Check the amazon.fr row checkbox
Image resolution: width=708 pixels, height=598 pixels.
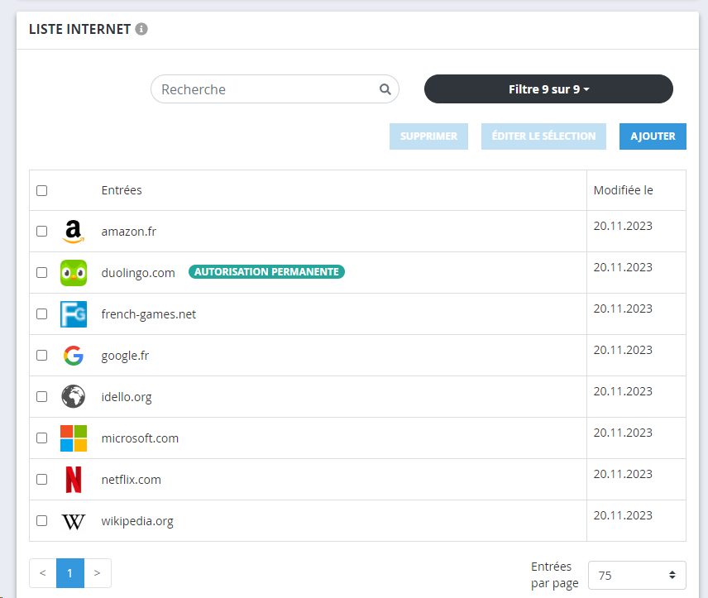click(41, 231)
